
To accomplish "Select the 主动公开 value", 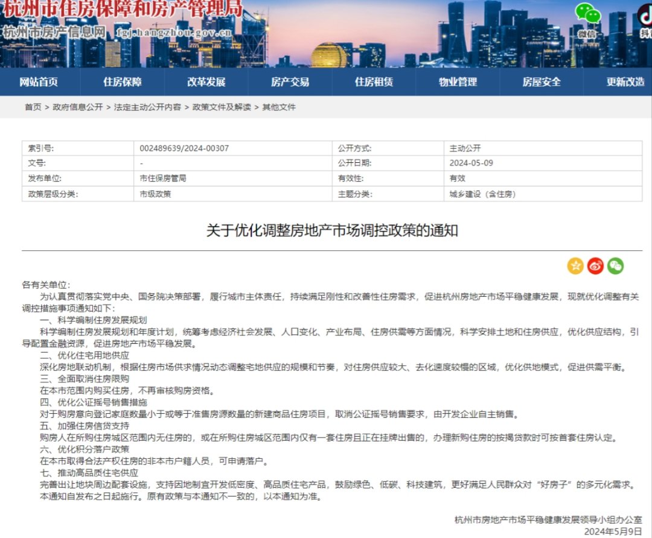I will (465, 148).
